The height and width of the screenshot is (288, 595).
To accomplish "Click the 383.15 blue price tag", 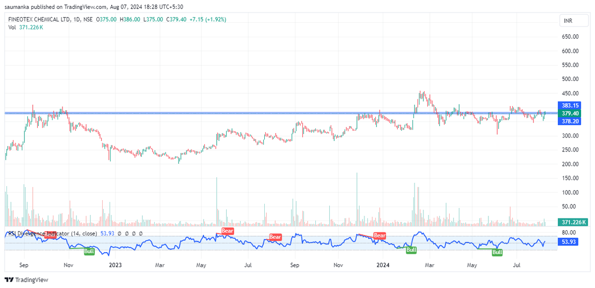I will pyautogui.click(x=569, y=105).
